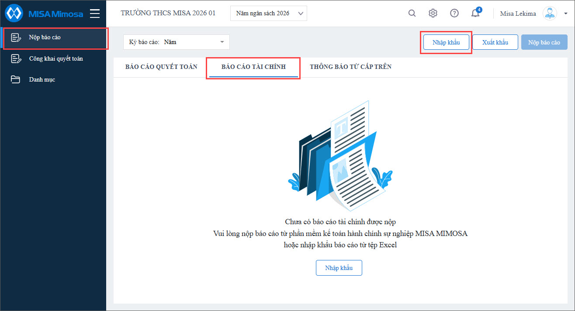Screen dimensions: 575x311
Task: Click the Kỳ báo cáo label
Action: 144,42
